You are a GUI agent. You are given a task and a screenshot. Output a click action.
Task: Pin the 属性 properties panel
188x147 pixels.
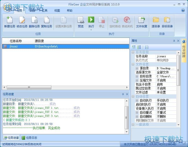(x=174, y=41)
